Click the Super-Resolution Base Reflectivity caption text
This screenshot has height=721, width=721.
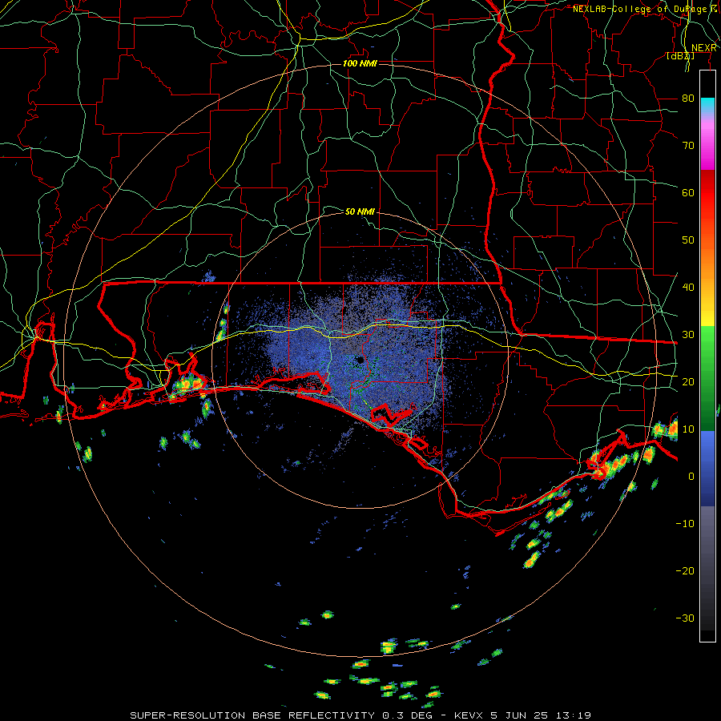(x=360, y=715)
